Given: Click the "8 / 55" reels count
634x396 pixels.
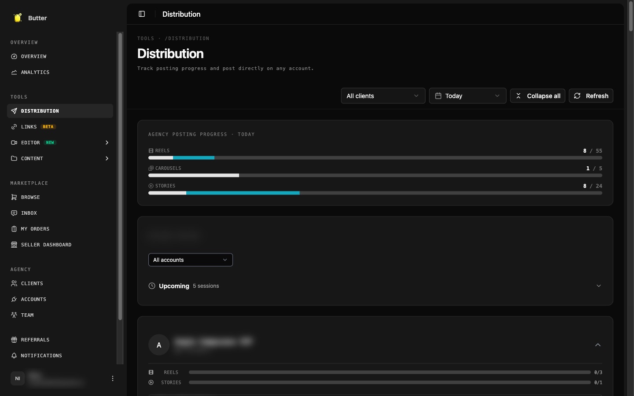Looking at the screenshot, I should (593, 150).
